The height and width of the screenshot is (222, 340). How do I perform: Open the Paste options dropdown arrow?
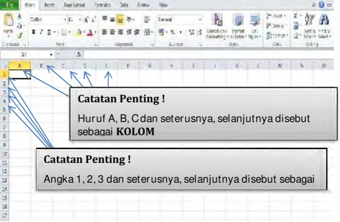click(x=9, y=36)
